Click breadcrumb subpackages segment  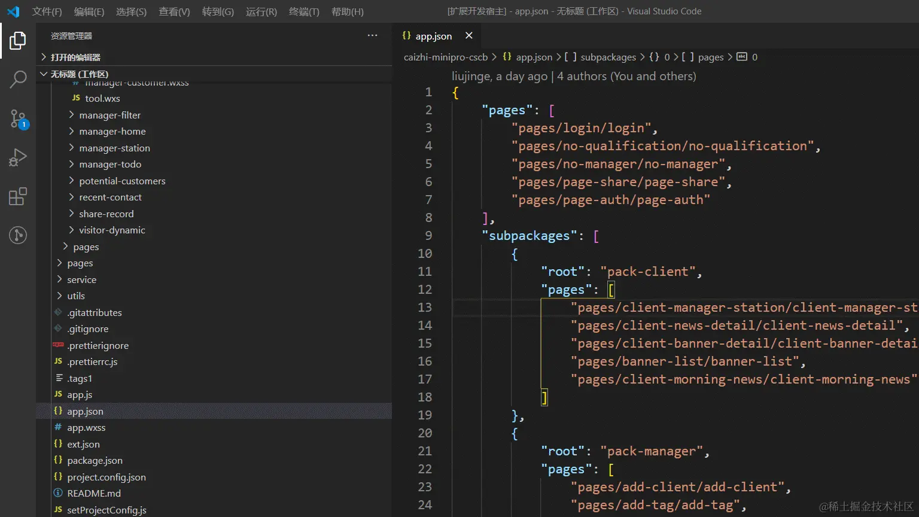click(608, 57)
